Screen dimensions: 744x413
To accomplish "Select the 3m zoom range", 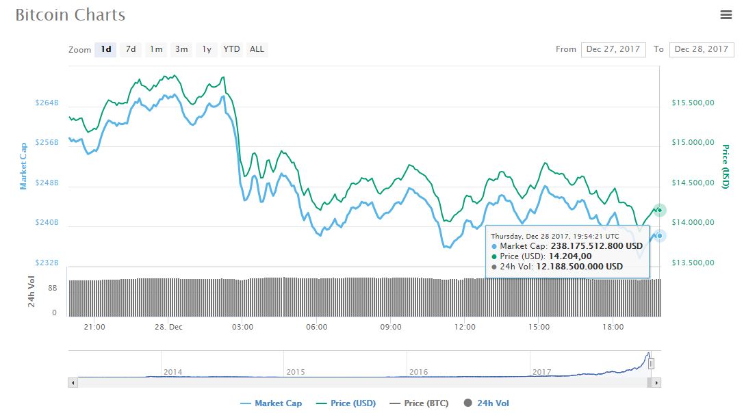I will (181, 49).
